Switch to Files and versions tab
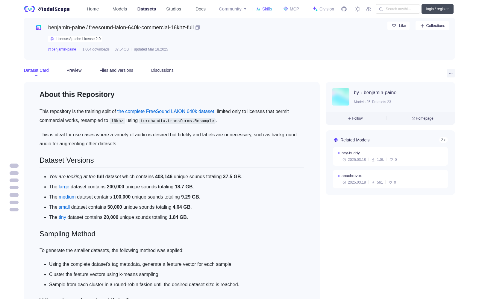The width and height of the screenshot is (479, 299). point(116,70)
